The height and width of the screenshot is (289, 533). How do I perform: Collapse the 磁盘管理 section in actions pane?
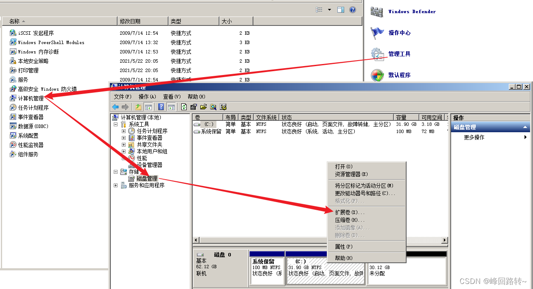(525, 127)
